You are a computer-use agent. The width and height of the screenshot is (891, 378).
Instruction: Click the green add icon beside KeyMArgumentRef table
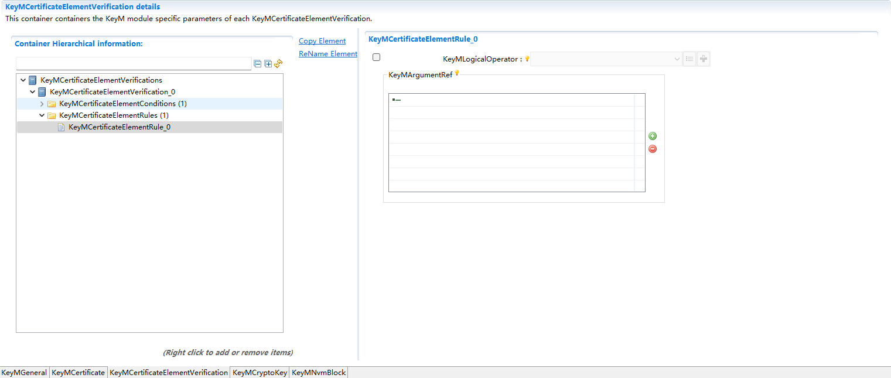(653, 136)
